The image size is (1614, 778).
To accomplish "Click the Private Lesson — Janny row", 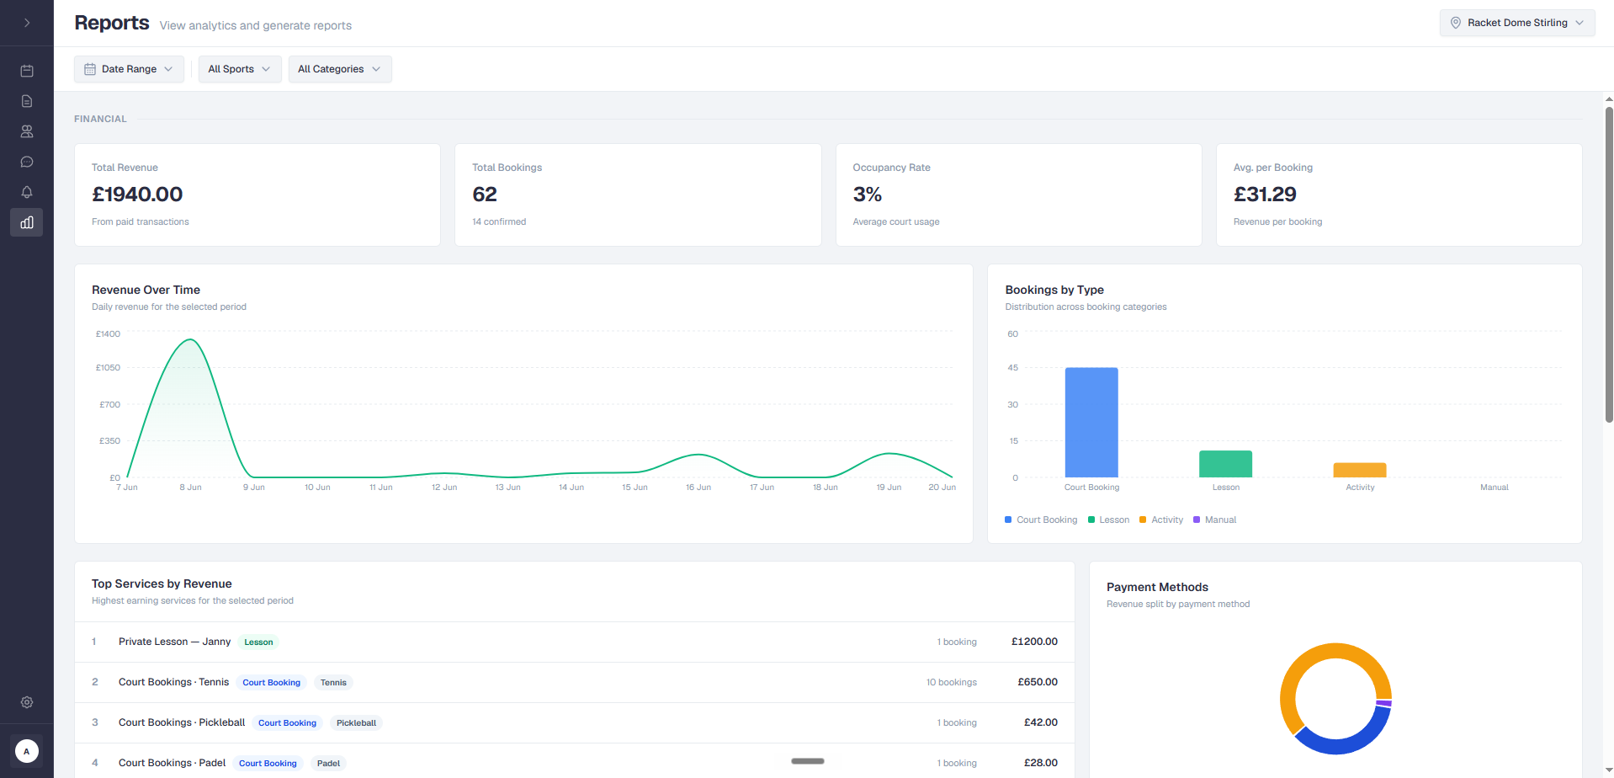I will coord(575,642).
